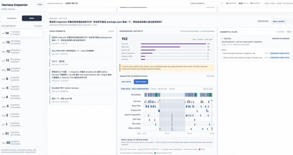Click the Use tool progress bar
The width and height of the screenshot is (293, 155).
[173, 44]
